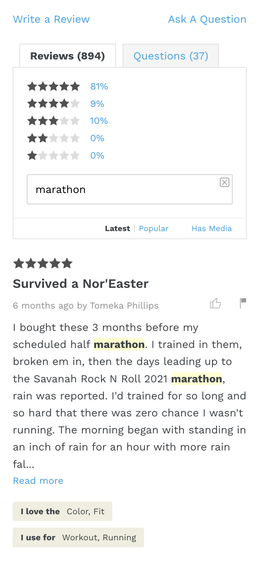Click the 9% four star percentage

point(97,104)
